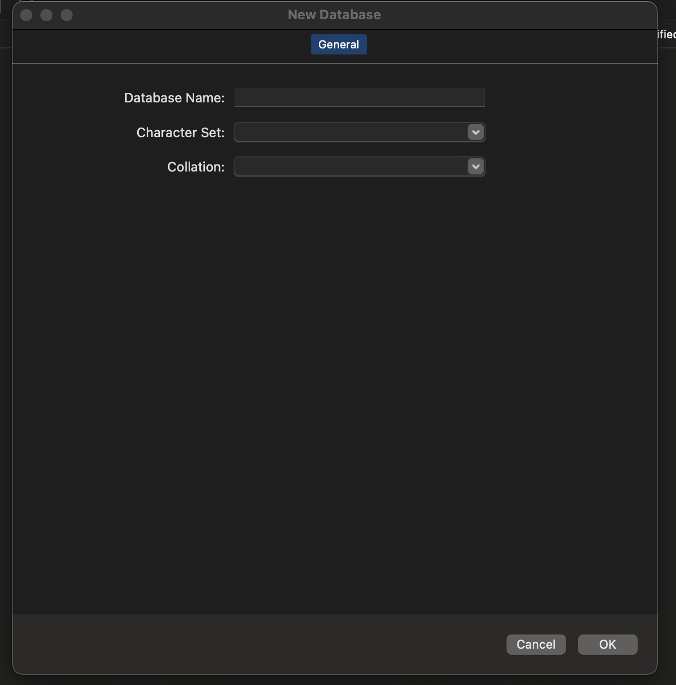Image resolution: width=676 pixels, height=685 pixels.
Task: Click the Database Name label
Action: coord(174,98)
